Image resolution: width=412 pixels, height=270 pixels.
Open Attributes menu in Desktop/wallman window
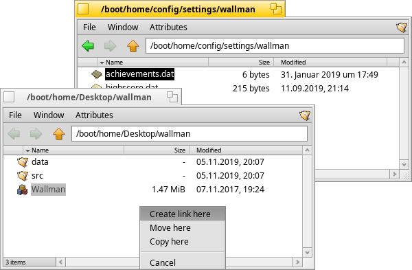click(x=94, y=115)
